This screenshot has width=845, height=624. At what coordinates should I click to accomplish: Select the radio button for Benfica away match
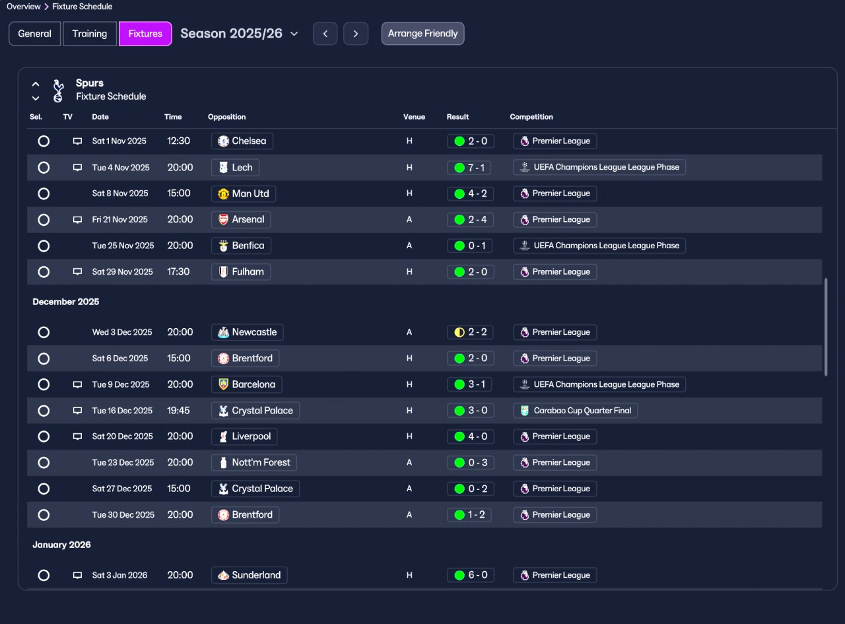tap(44, 246)
